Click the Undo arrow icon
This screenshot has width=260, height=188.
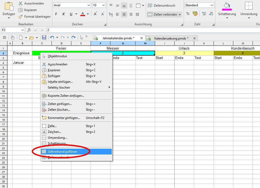(52, 38)
